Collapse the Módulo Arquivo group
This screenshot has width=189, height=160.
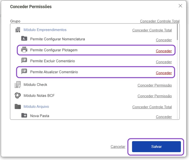[x=36, y=107]
